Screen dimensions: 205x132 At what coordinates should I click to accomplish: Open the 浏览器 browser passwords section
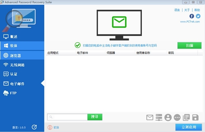22,55
